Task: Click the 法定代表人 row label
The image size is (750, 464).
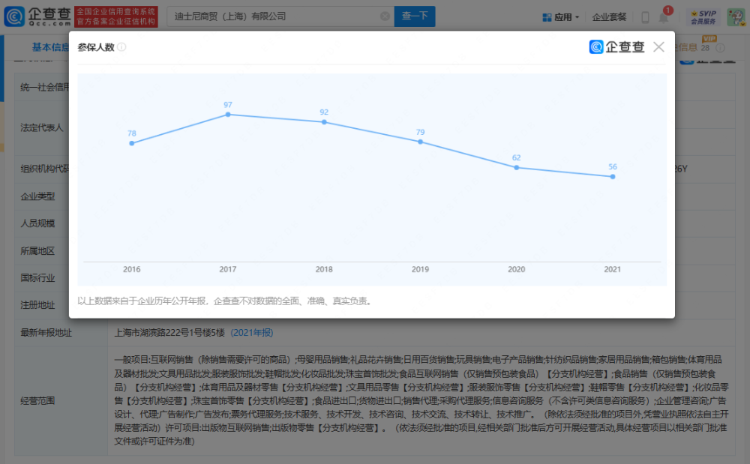Action: point(41,127)
